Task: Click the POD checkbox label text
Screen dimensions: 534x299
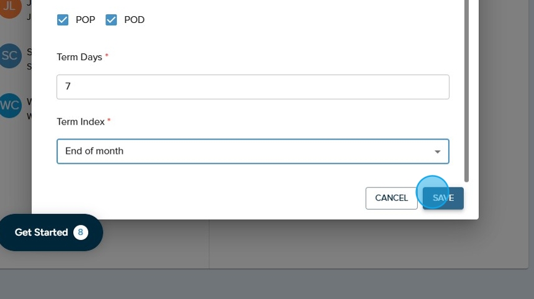Action: pos(134,20)
